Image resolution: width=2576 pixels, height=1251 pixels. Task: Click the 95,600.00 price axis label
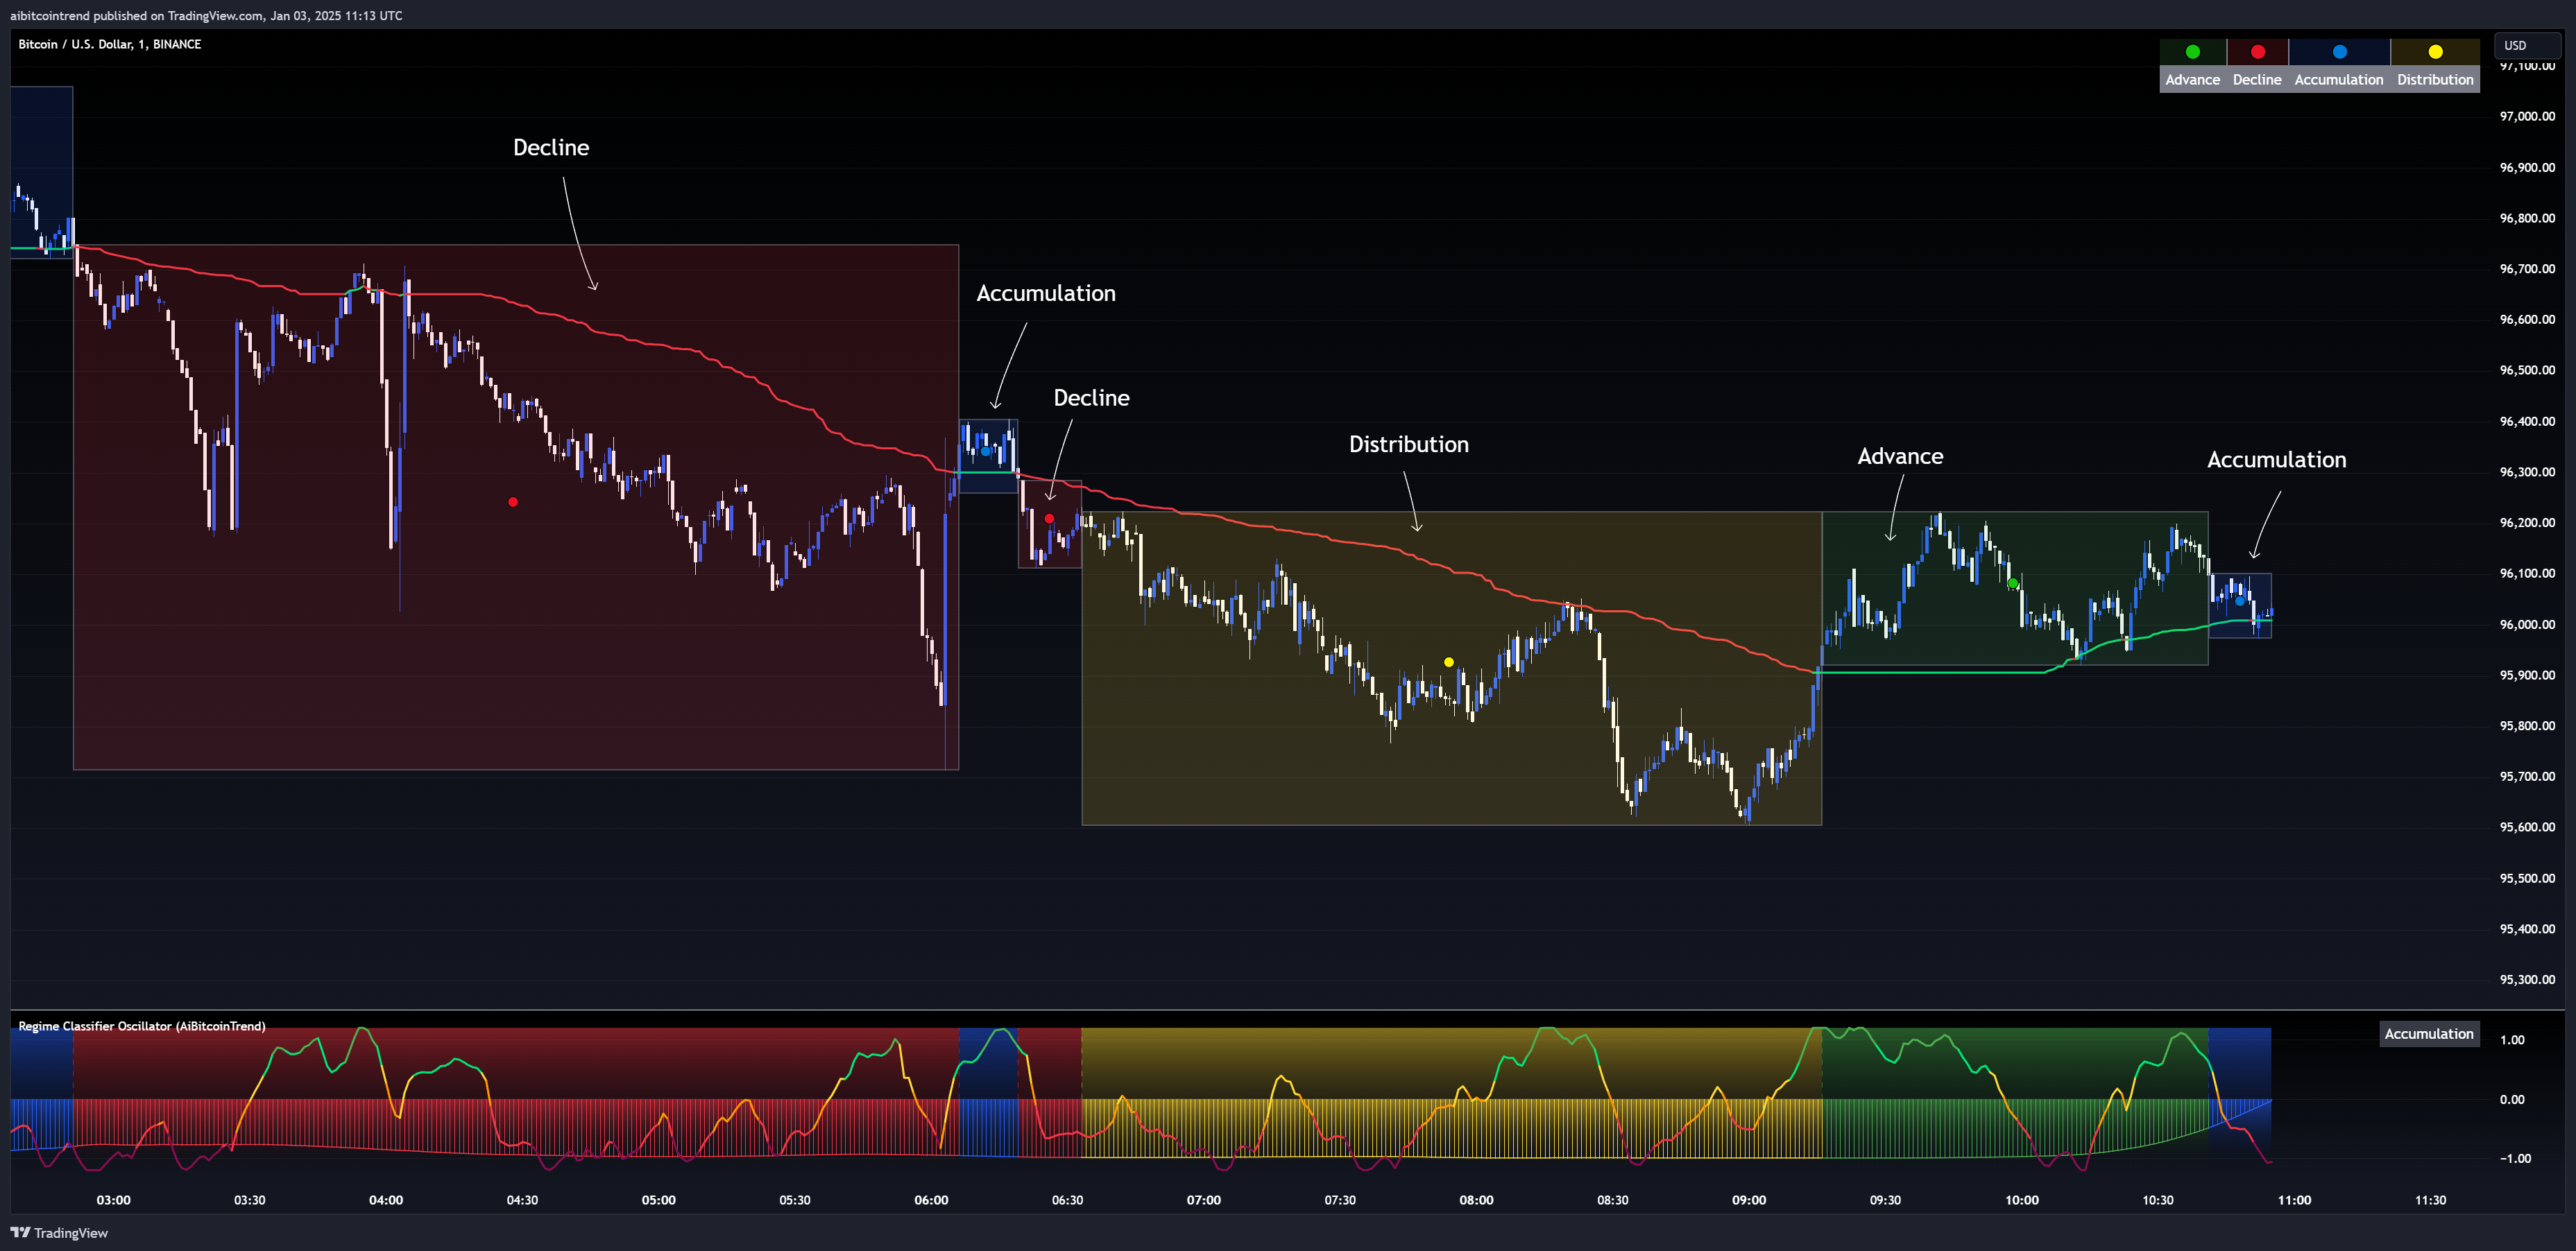pos(2527,827)
